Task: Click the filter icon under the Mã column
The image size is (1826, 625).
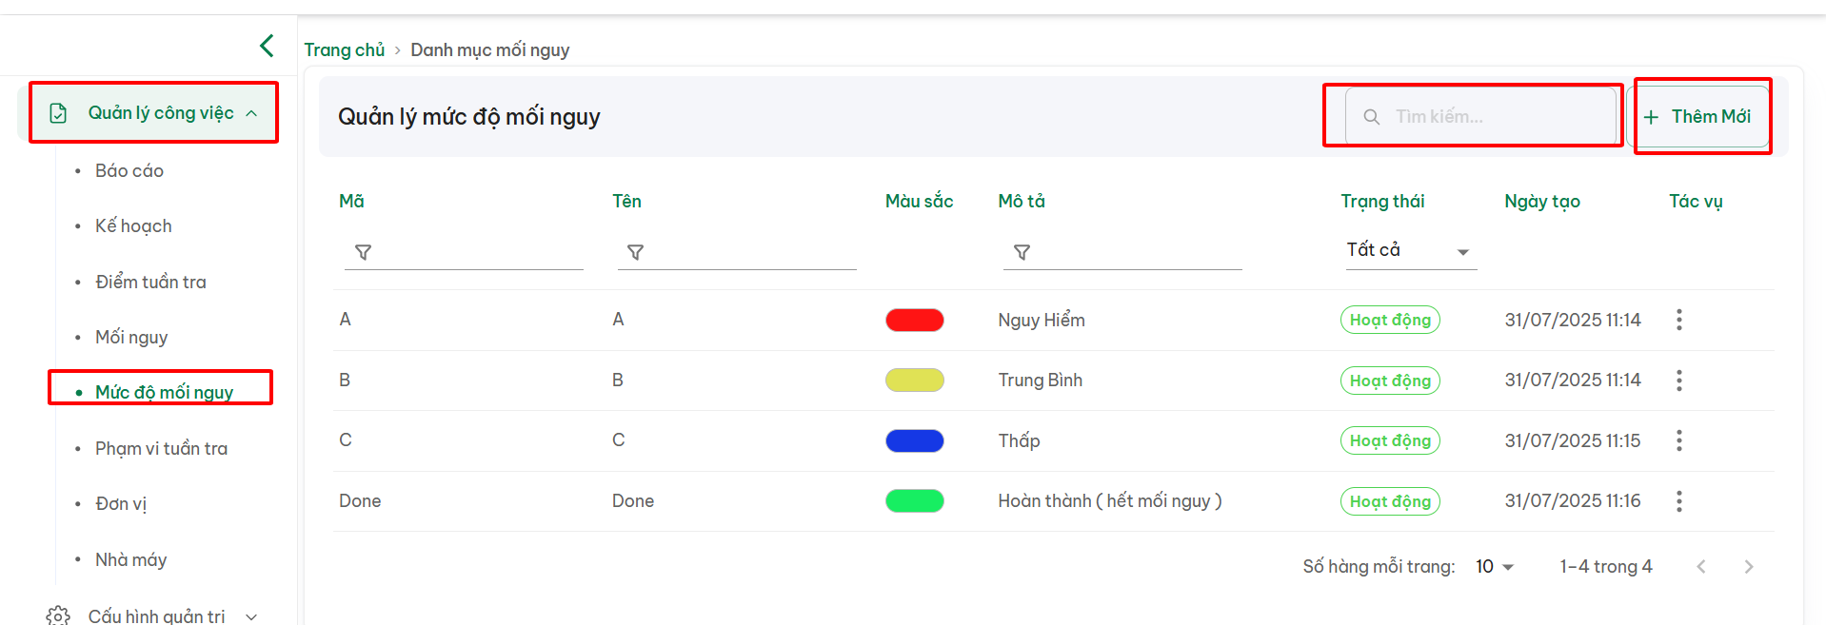Action: (363, 252)
